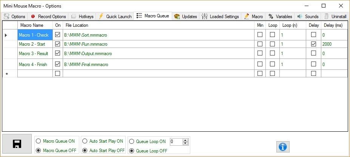Open Loaded Settings sliders tab

coord(220,17)
